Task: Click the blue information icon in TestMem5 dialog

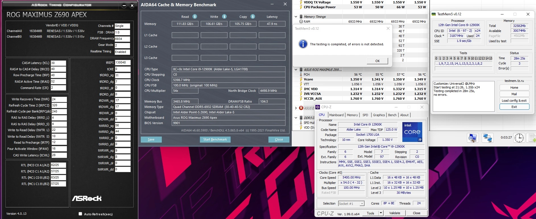Action: point(303,44)
